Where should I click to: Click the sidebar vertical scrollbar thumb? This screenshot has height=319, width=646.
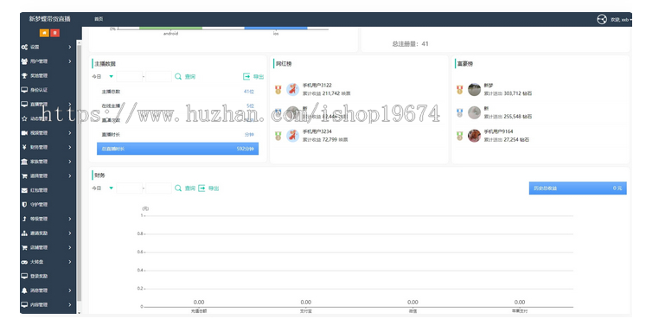pos(79,173)
